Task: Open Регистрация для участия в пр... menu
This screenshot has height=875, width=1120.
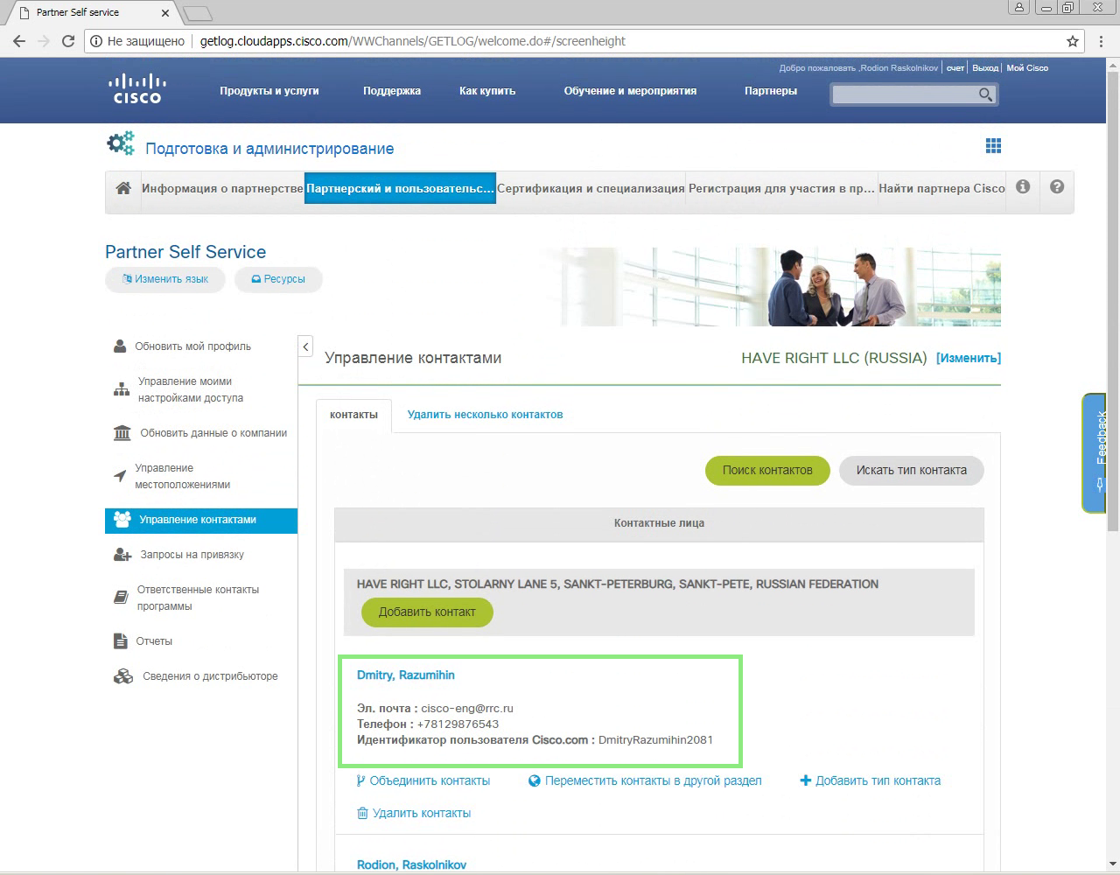Action: tap(781, 188)
